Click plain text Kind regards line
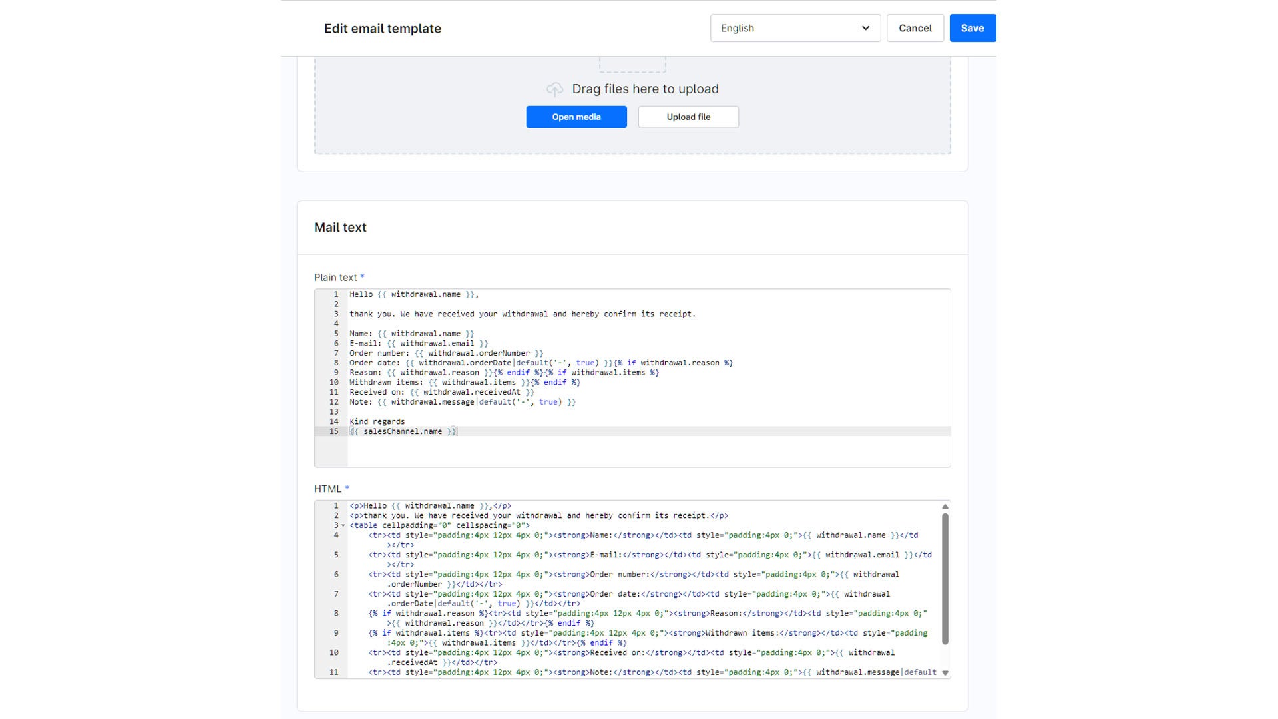 [x=377, y=421]
